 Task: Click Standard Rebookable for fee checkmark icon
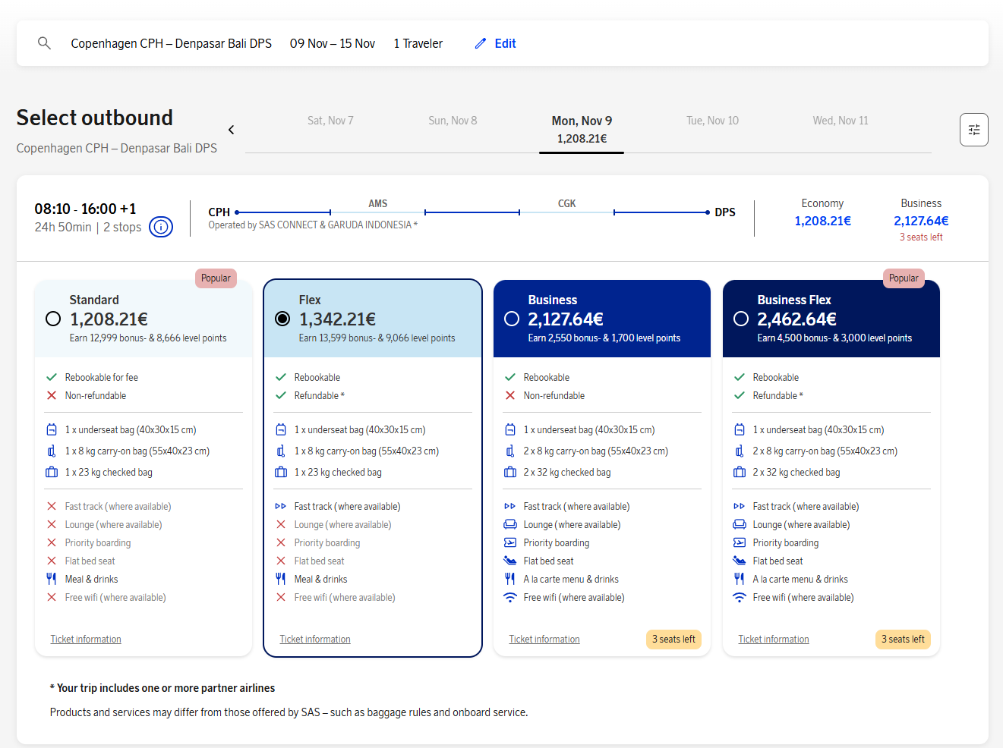[x=52, y=377]
